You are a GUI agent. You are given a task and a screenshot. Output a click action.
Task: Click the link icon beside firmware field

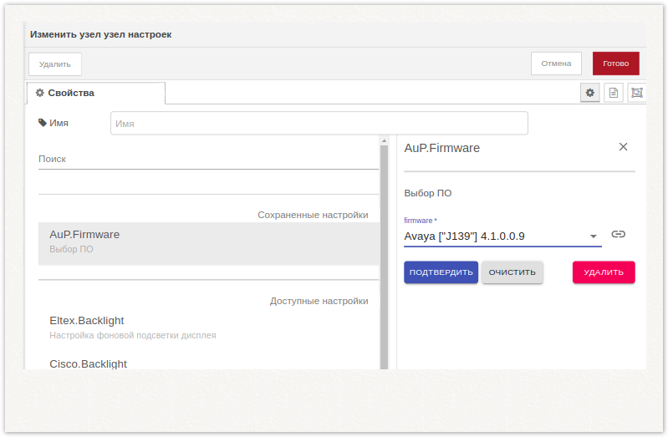pos(619,235)
